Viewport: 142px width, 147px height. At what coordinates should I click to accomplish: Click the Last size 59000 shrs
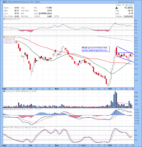46,14
